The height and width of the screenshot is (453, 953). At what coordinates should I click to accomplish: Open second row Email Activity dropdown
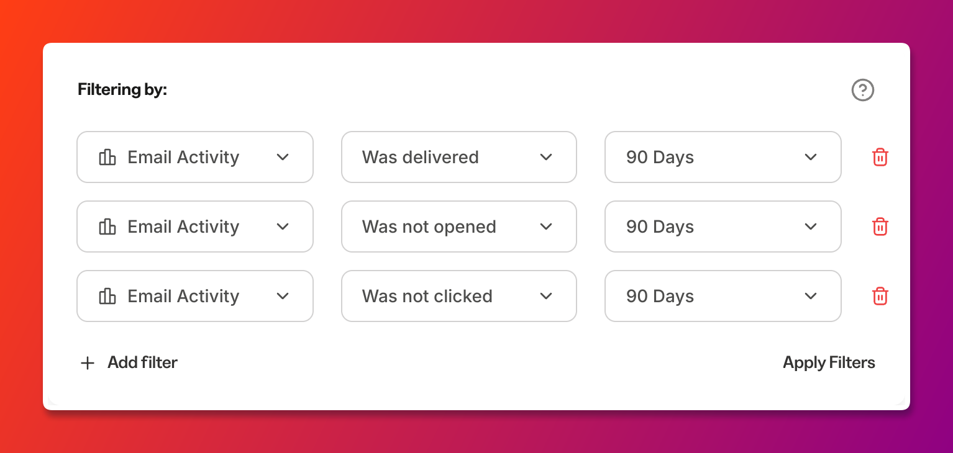(195, 226)
